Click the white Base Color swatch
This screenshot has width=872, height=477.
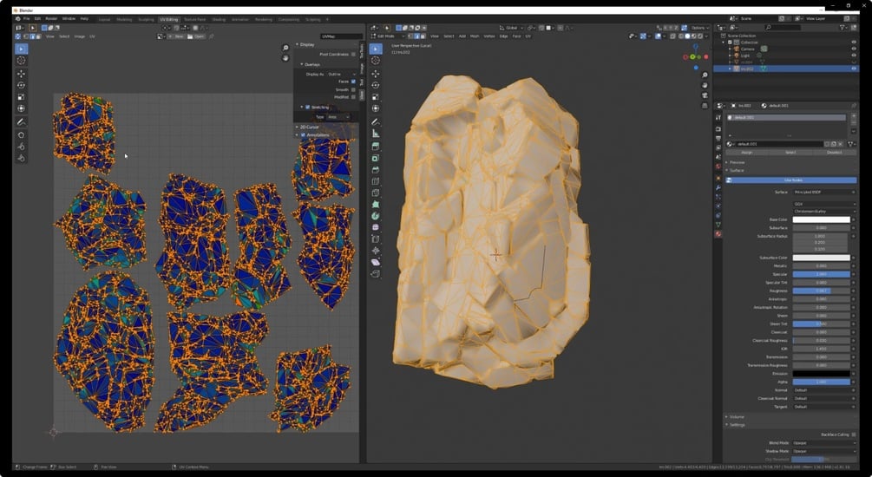click(822, 219)
